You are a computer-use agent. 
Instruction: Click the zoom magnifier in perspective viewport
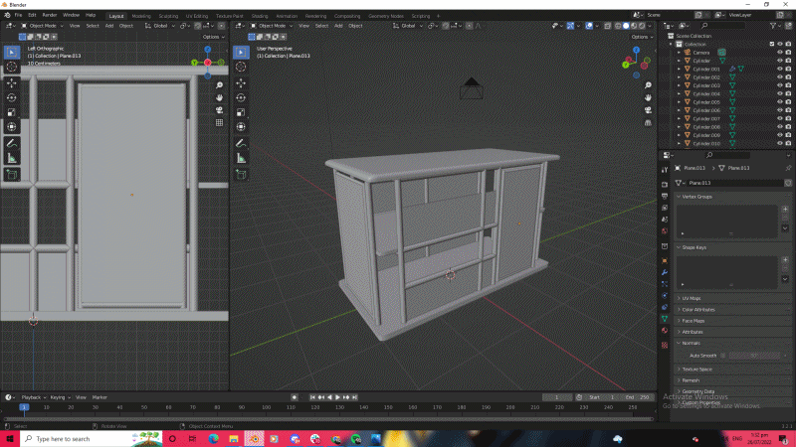(648, 83)
